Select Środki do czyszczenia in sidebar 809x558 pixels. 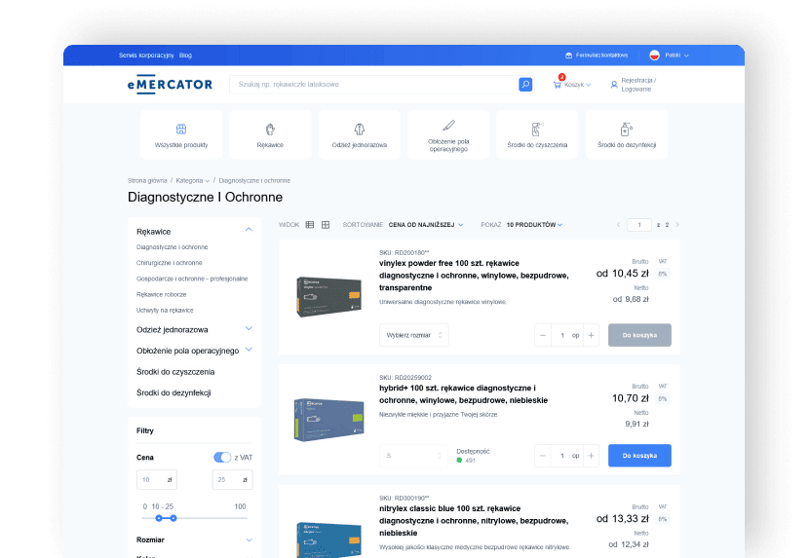coord(175,372)
